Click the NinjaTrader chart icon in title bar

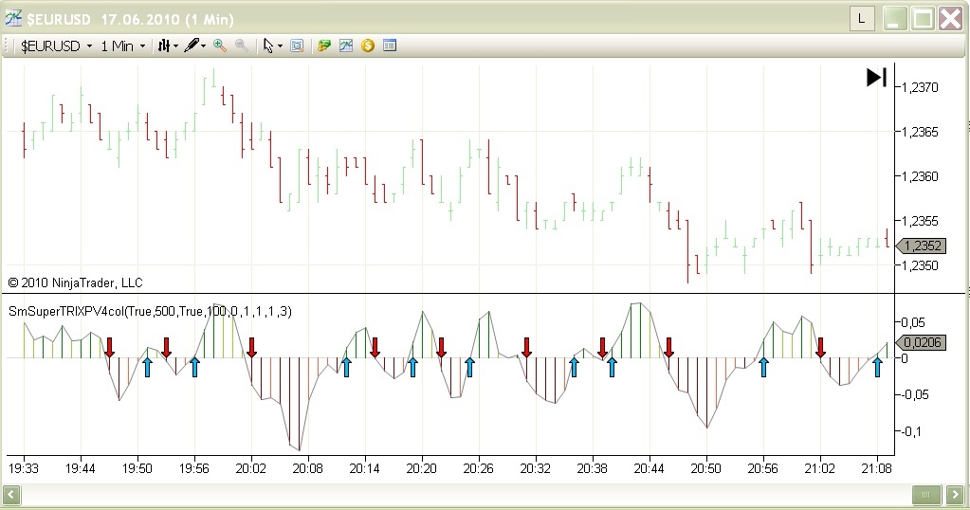pyautogui.click(x=14, y=18)
